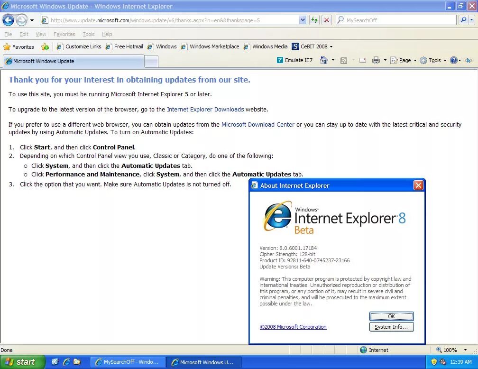The height and width of the screenshot is (369, 478).
Task: Open search provider options dropdown
Action: pyautogui.click(x=472, y=20)
